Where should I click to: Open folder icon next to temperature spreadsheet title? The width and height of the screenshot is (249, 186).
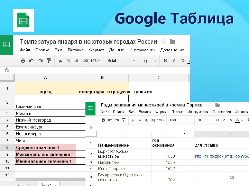point(172,42)
